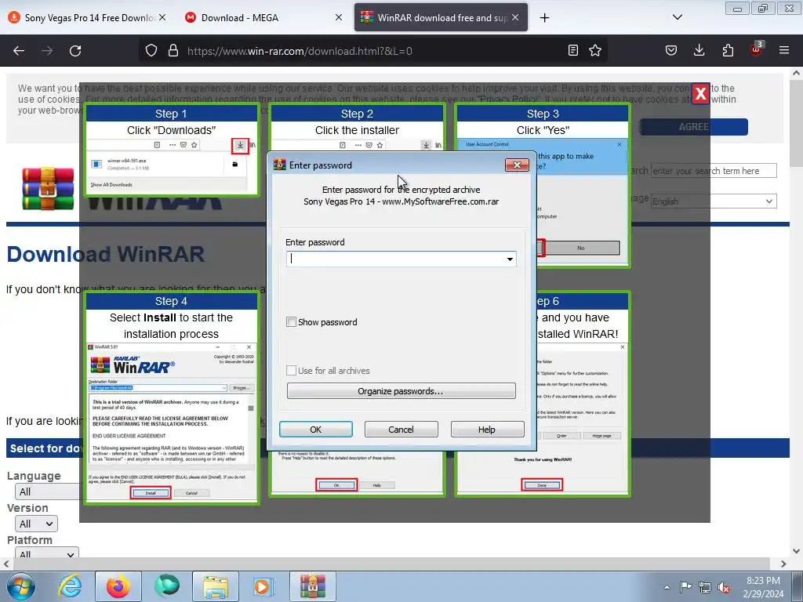The height and width of the screenshot is (602, 803).
Task: Open the muted volume tray icon
Action: [724, 588]
